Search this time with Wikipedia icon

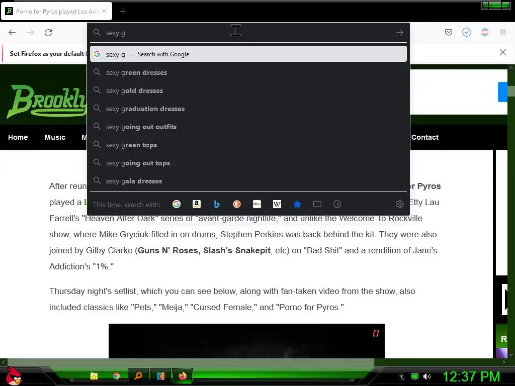coord(277,204)
